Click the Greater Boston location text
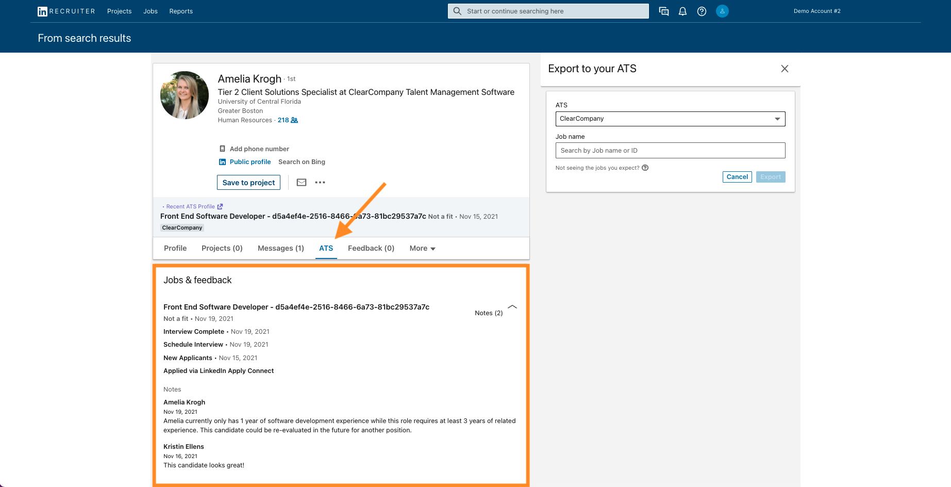 pos(240,111)
